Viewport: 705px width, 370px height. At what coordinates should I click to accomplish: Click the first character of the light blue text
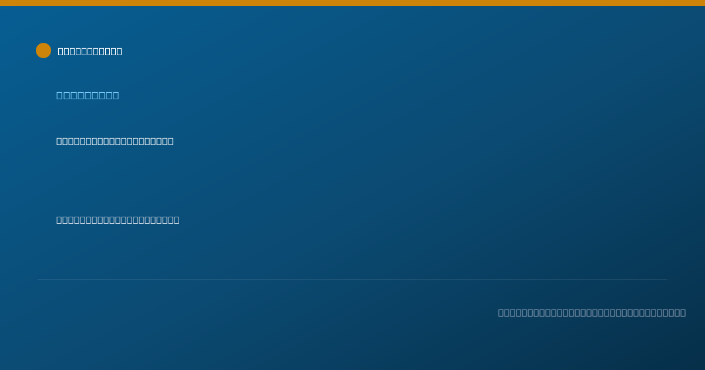coord(59,95)
